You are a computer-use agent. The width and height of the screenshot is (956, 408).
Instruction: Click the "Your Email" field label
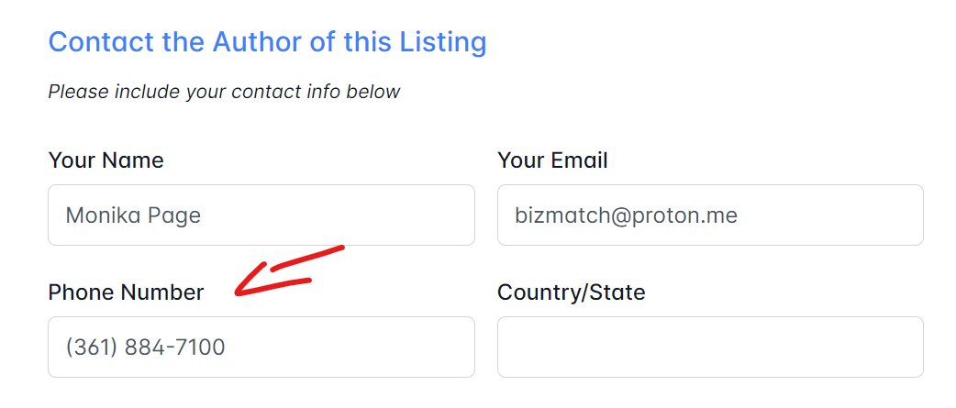coord(552,160)
